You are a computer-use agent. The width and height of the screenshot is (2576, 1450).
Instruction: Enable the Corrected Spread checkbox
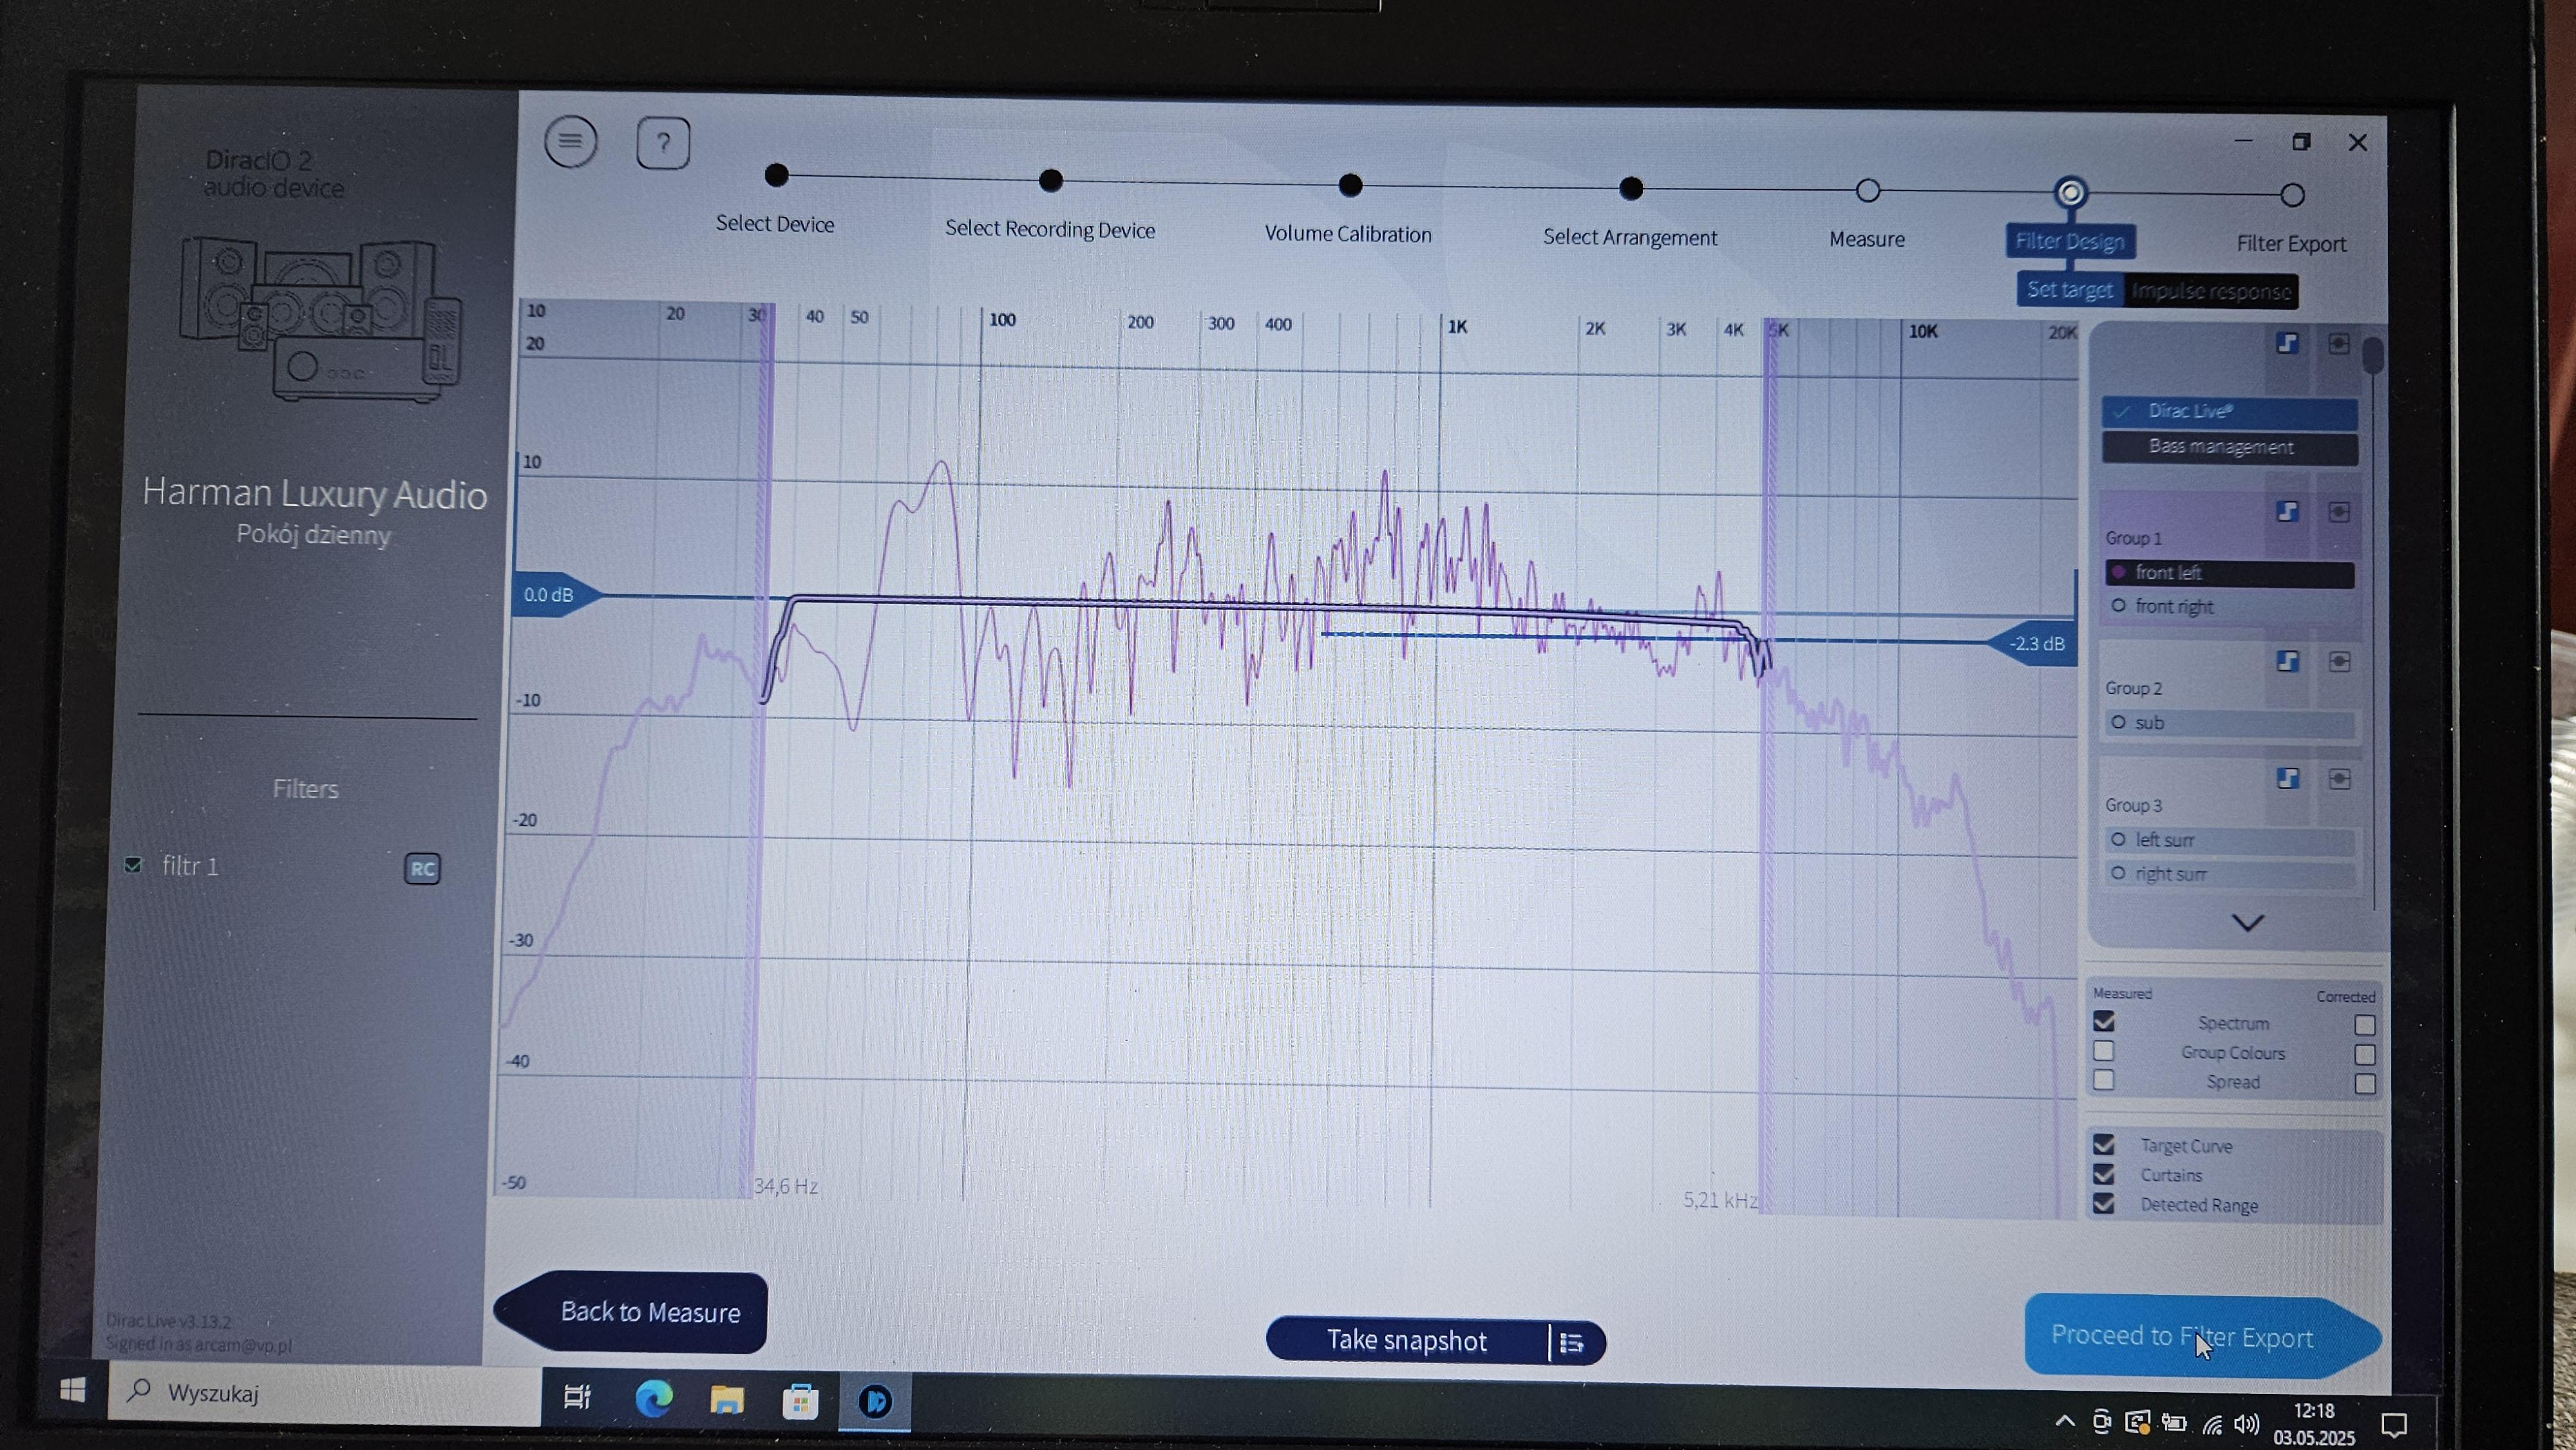[2364, 1084]
